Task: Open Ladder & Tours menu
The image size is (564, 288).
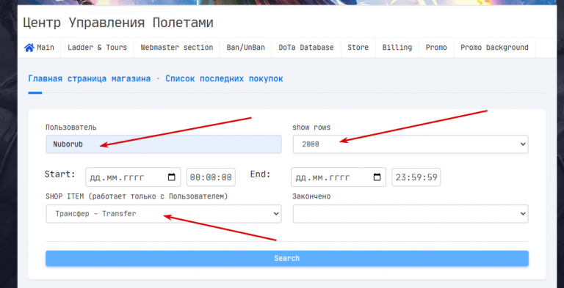Action: click(x=97, y=48)
